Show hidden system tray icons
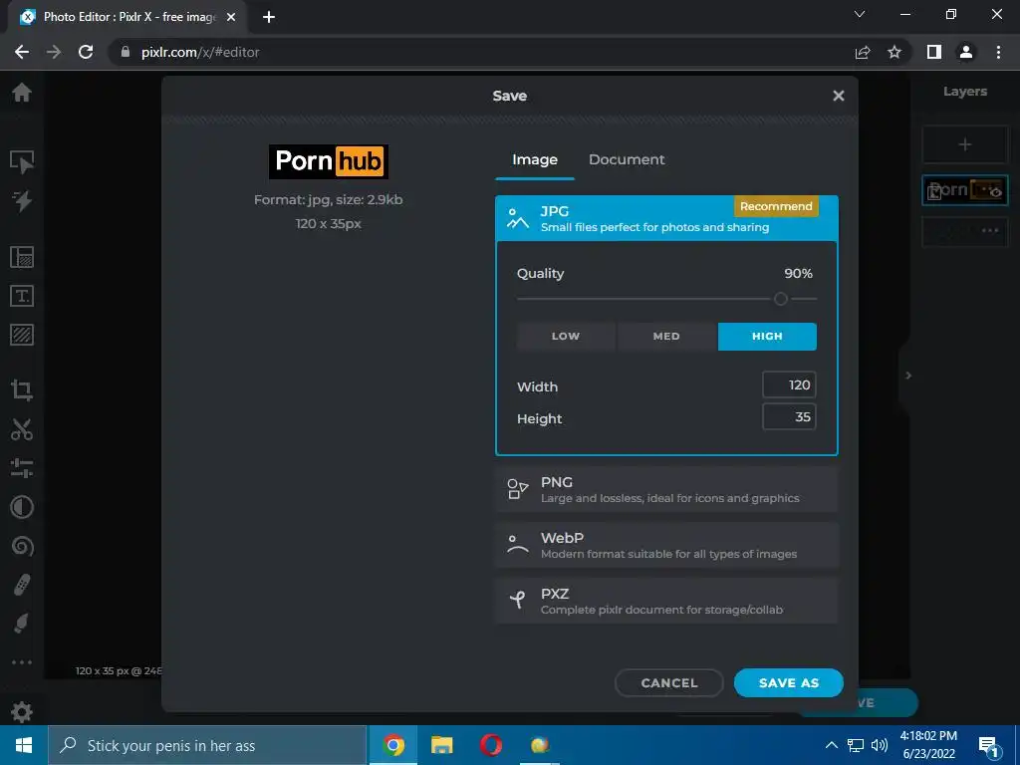Screen dimensions: 1020x765 coord(832,745)
